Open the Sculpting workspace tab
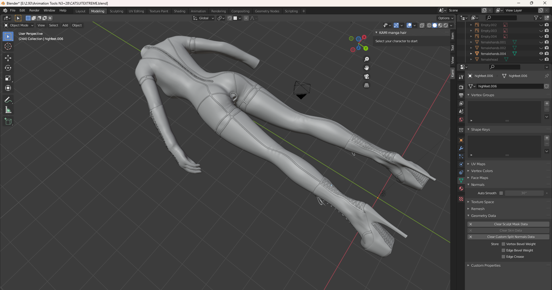 pos(116,11)
